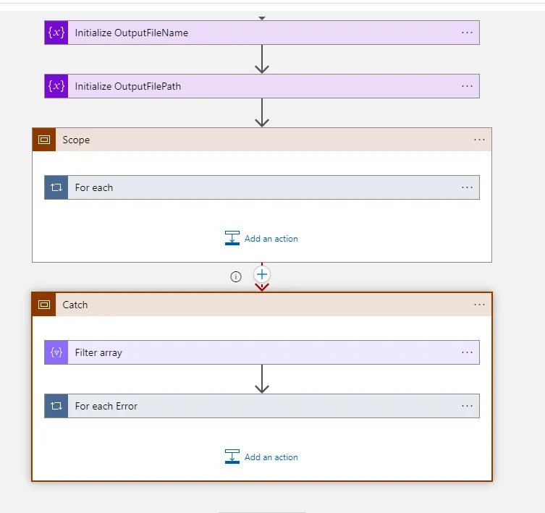
Task: Click the info icon beside the plus button
Action: [235, 276]
